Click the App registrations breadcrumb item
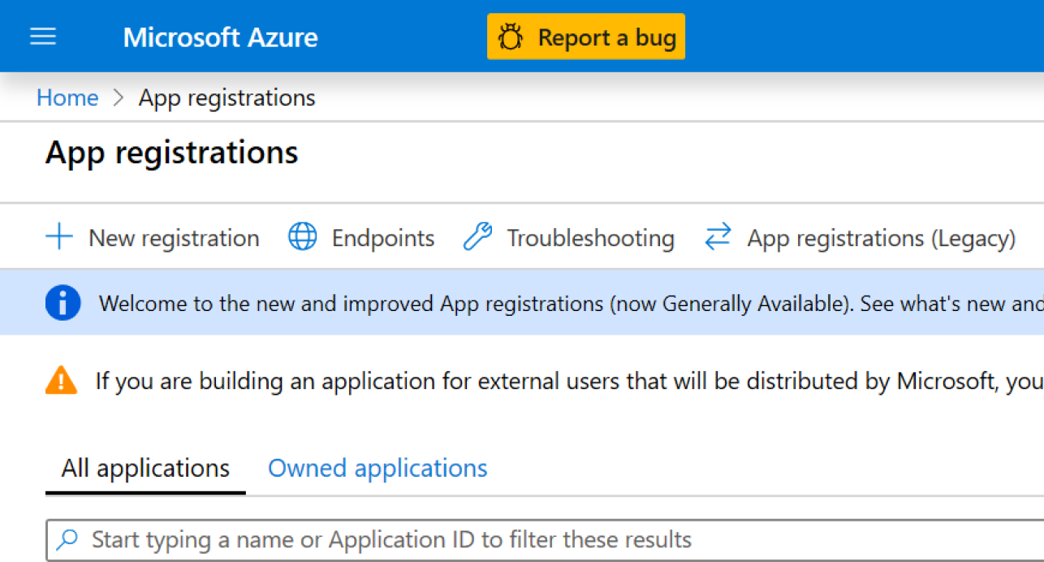 tap(227, 98)
